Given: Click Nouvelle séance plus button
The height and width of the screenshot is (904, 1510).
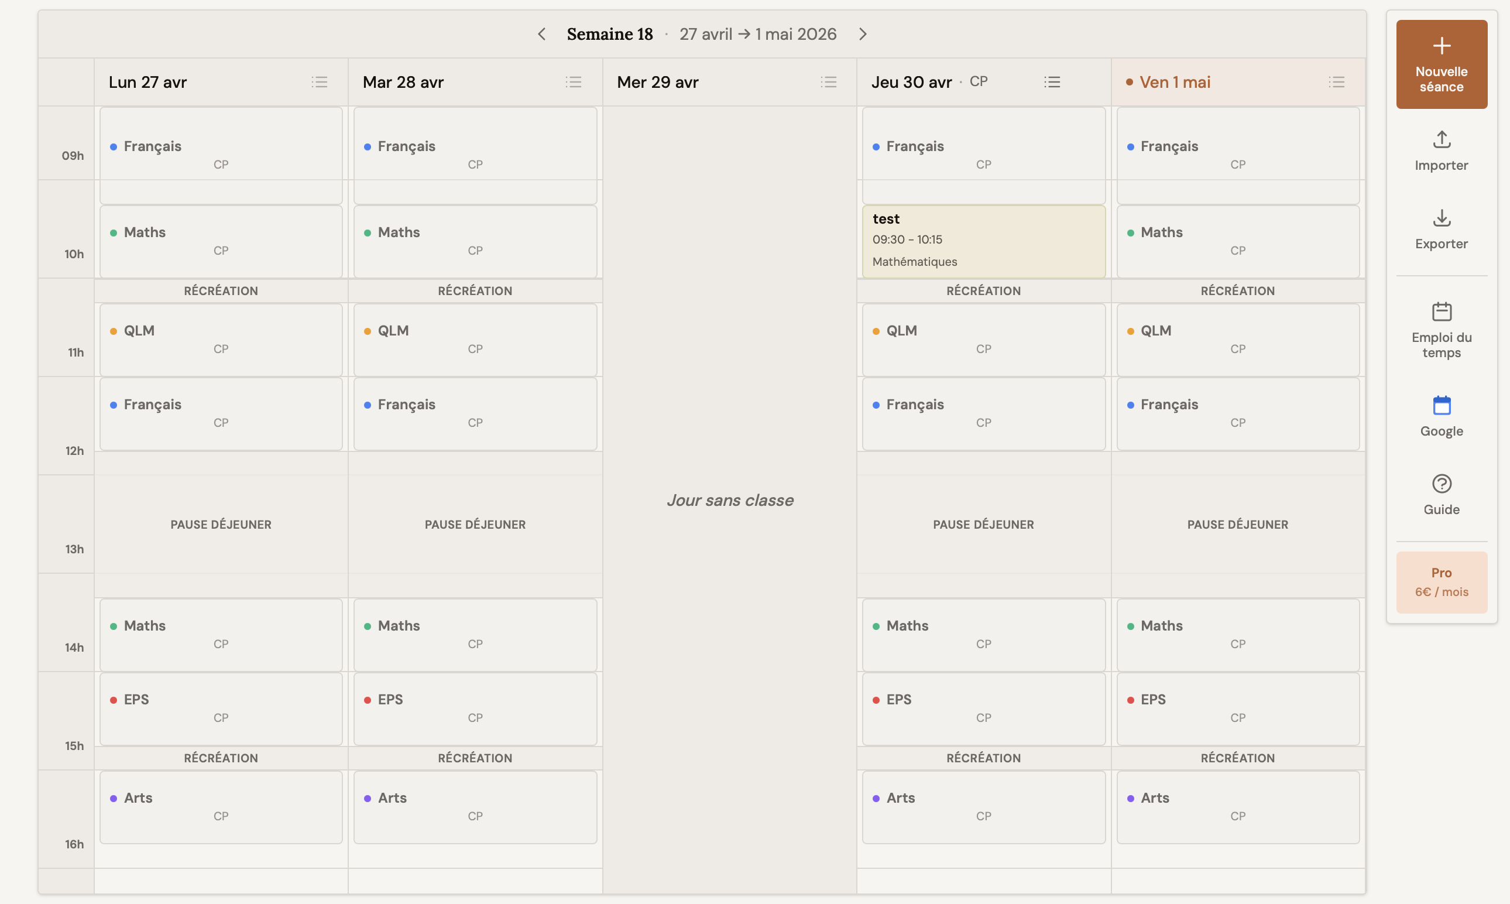Looking at the screenshot, I should pyautogui.click(x=1441, y=64).
